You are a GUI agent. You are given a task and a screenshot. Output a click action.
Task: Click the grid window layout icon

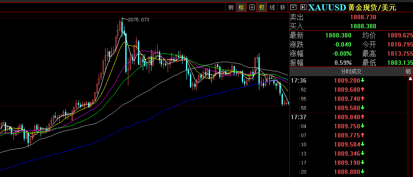[251, 7]
